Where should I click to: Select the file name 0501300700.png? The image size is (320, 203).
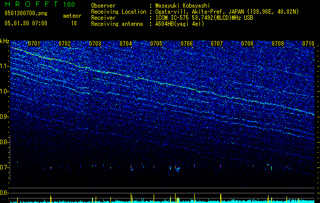click(x=26, y=14)
